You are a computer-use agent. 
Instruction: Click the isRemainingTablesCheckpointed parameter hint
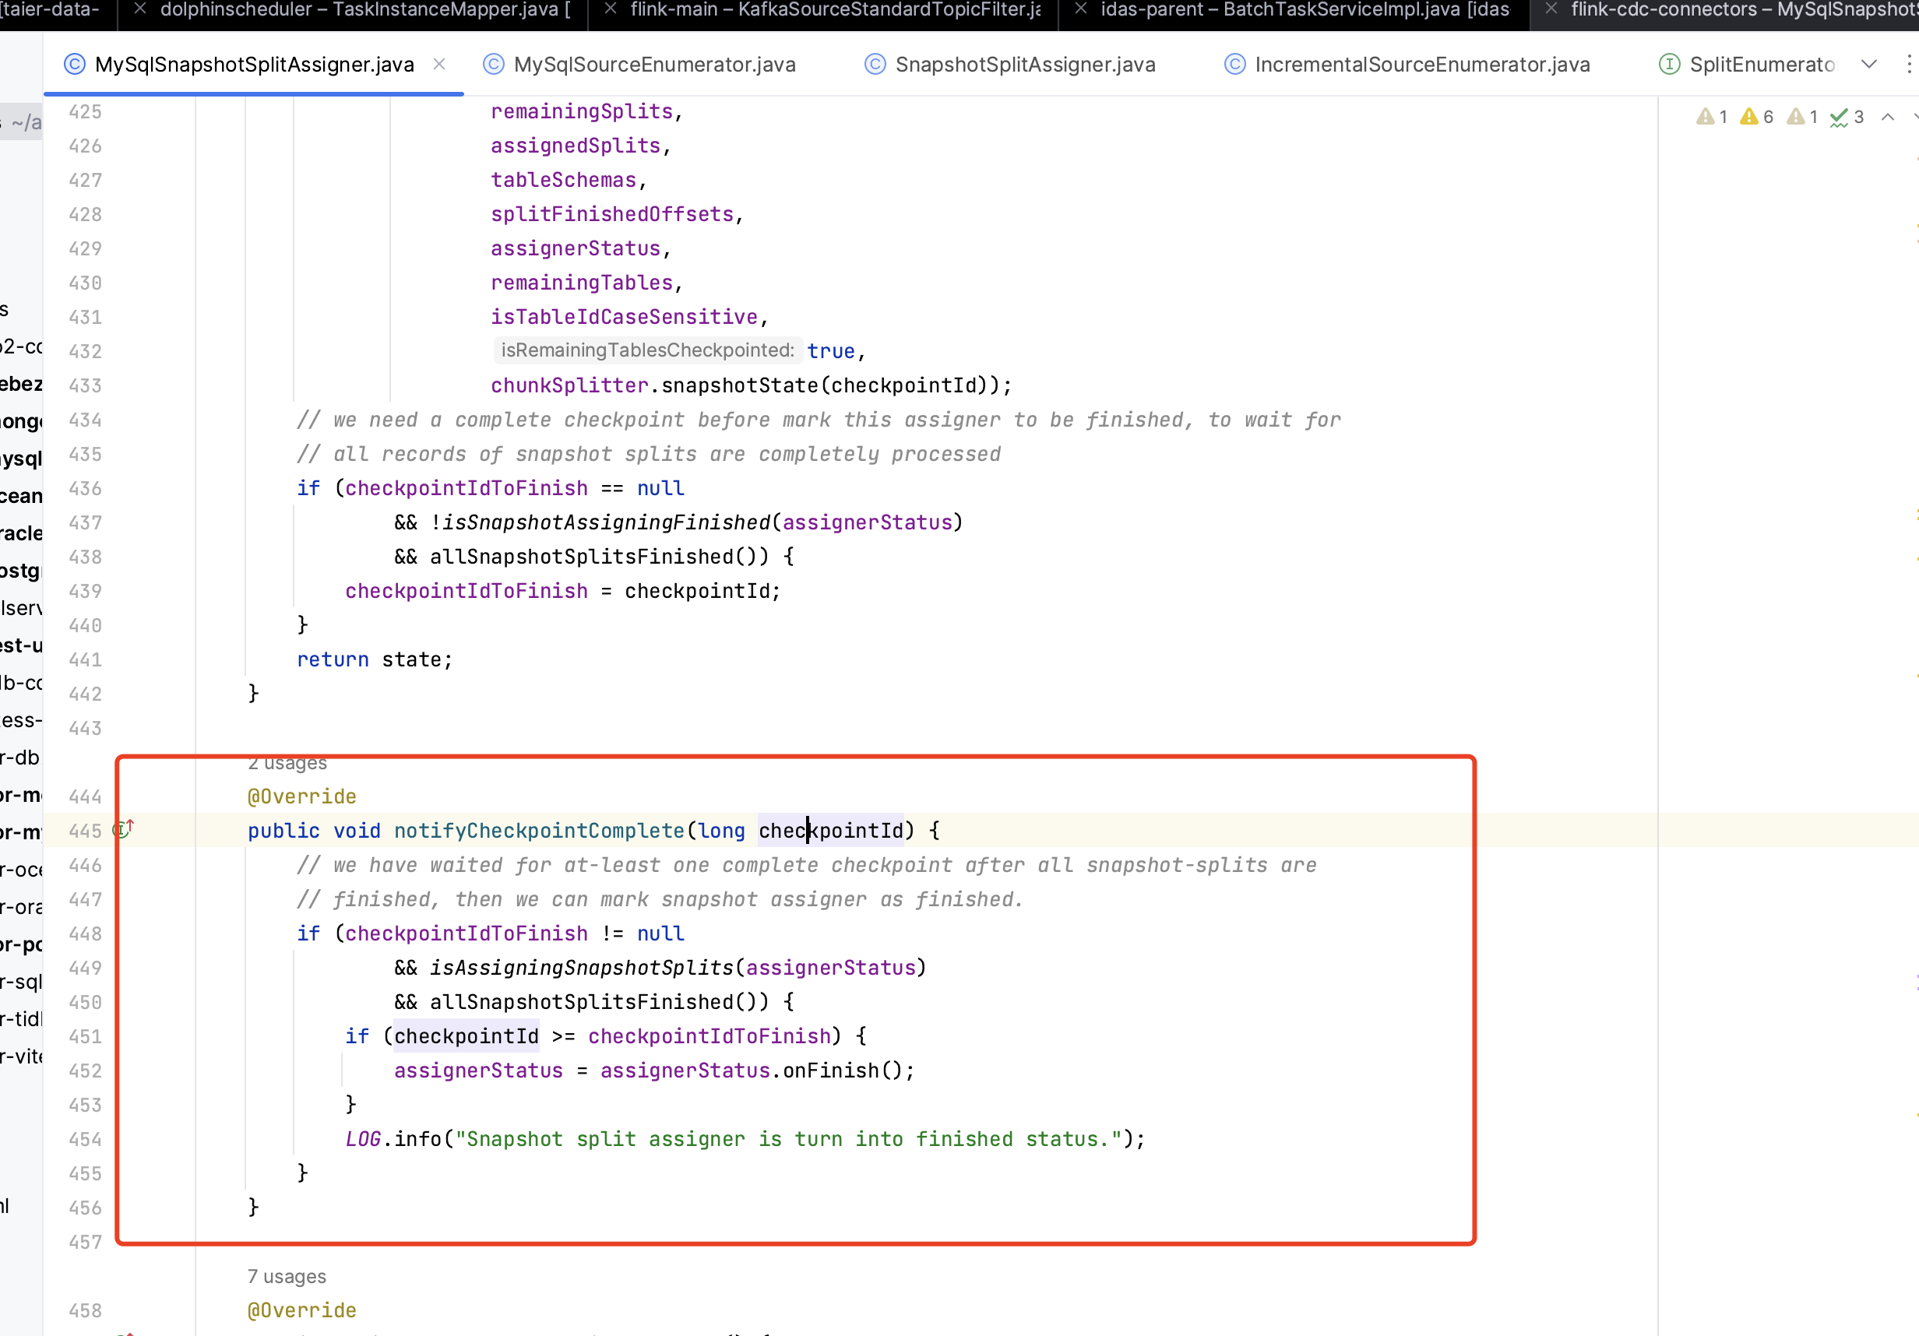(x=647, y=350)
